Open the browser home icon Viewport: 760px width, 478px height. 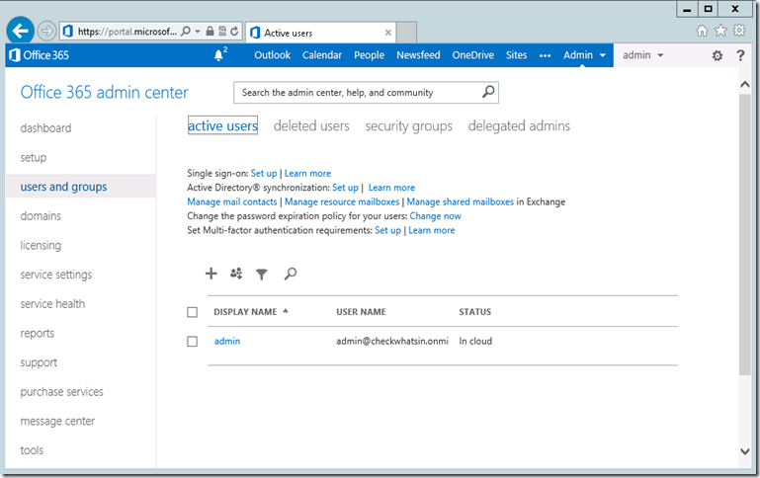(702, 31)
